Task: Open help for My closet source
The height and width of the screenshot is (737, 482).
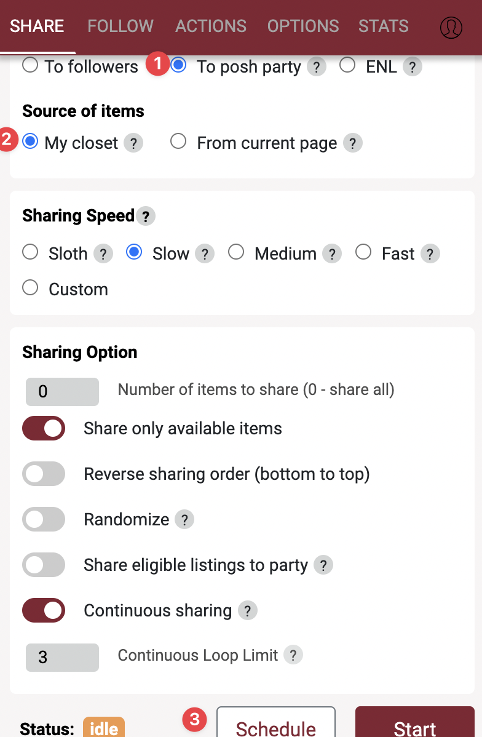Action: (x=133, y=143)
